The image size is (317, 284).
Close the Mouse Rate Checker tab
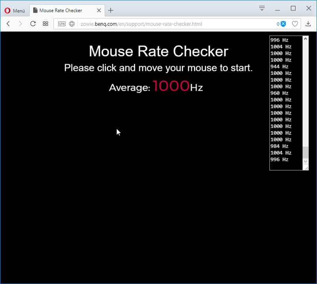coord(99,10)
